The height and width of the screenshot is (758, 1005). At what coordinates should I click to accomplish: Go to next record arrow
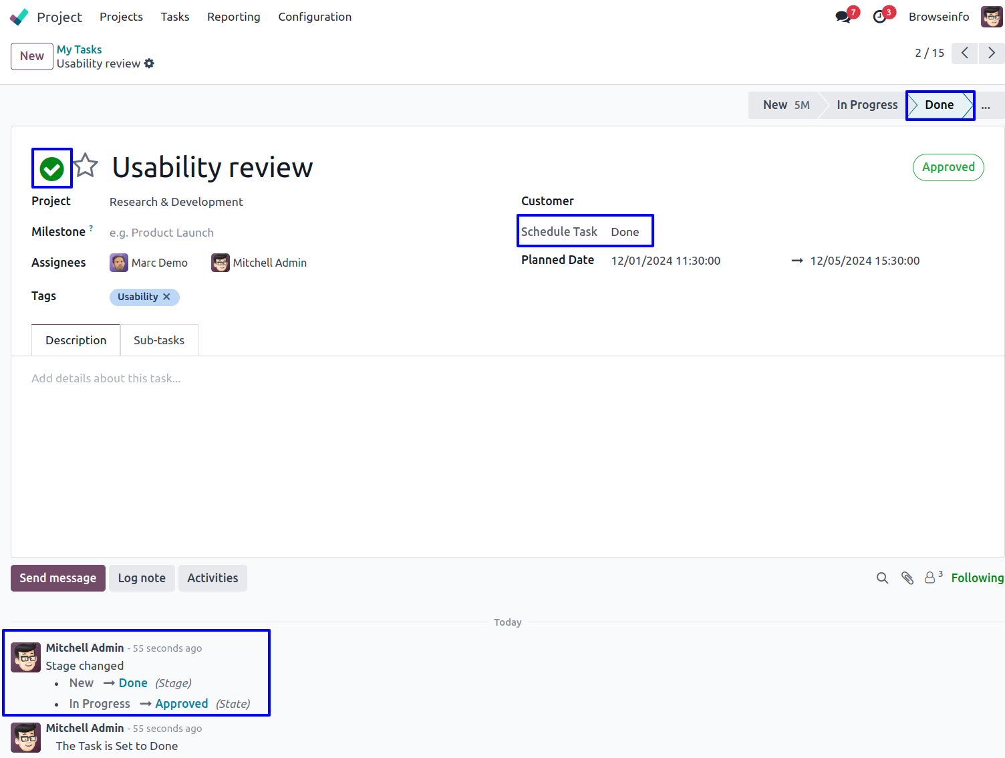(992, 53)
